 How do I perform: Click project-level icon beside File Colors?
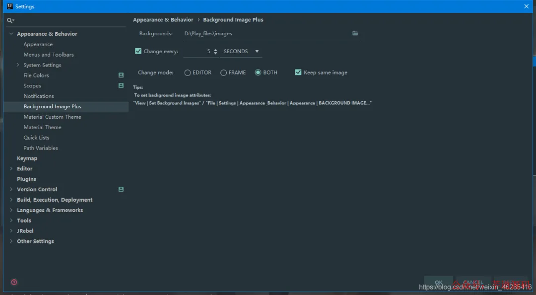pos(121,75)
